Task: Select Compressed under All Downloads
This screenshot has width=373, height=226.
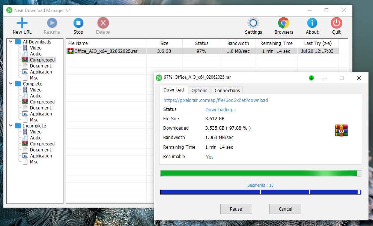Action: 42,60
